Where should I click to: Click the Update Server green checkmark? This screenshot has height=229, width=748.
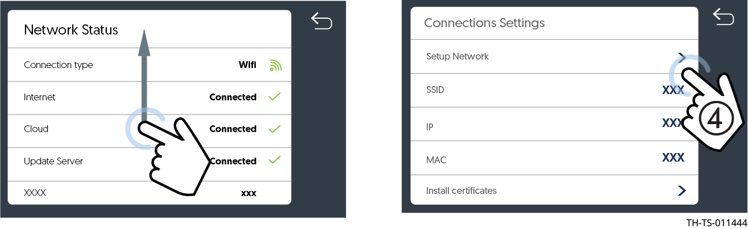click(275, 161)
